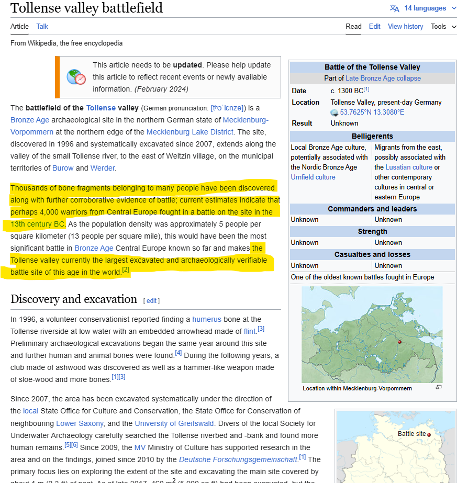Open the Tools dropdown menu
Screen dimensions: 457x483
tap(443, 27)
